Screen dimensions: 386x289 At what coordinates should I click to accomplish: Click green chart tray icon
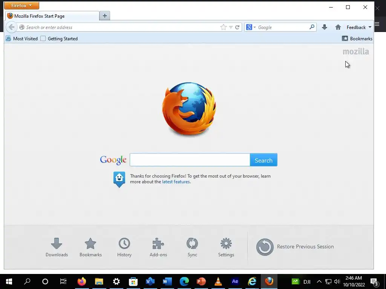click(295, 281)
